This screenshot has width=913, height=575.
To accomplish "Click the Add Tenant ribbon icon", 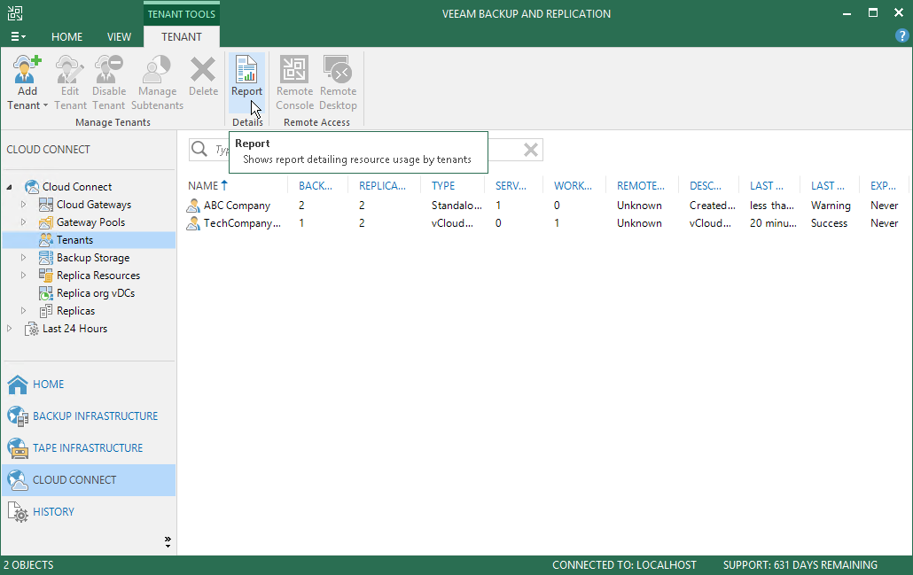I will (27, 70).
